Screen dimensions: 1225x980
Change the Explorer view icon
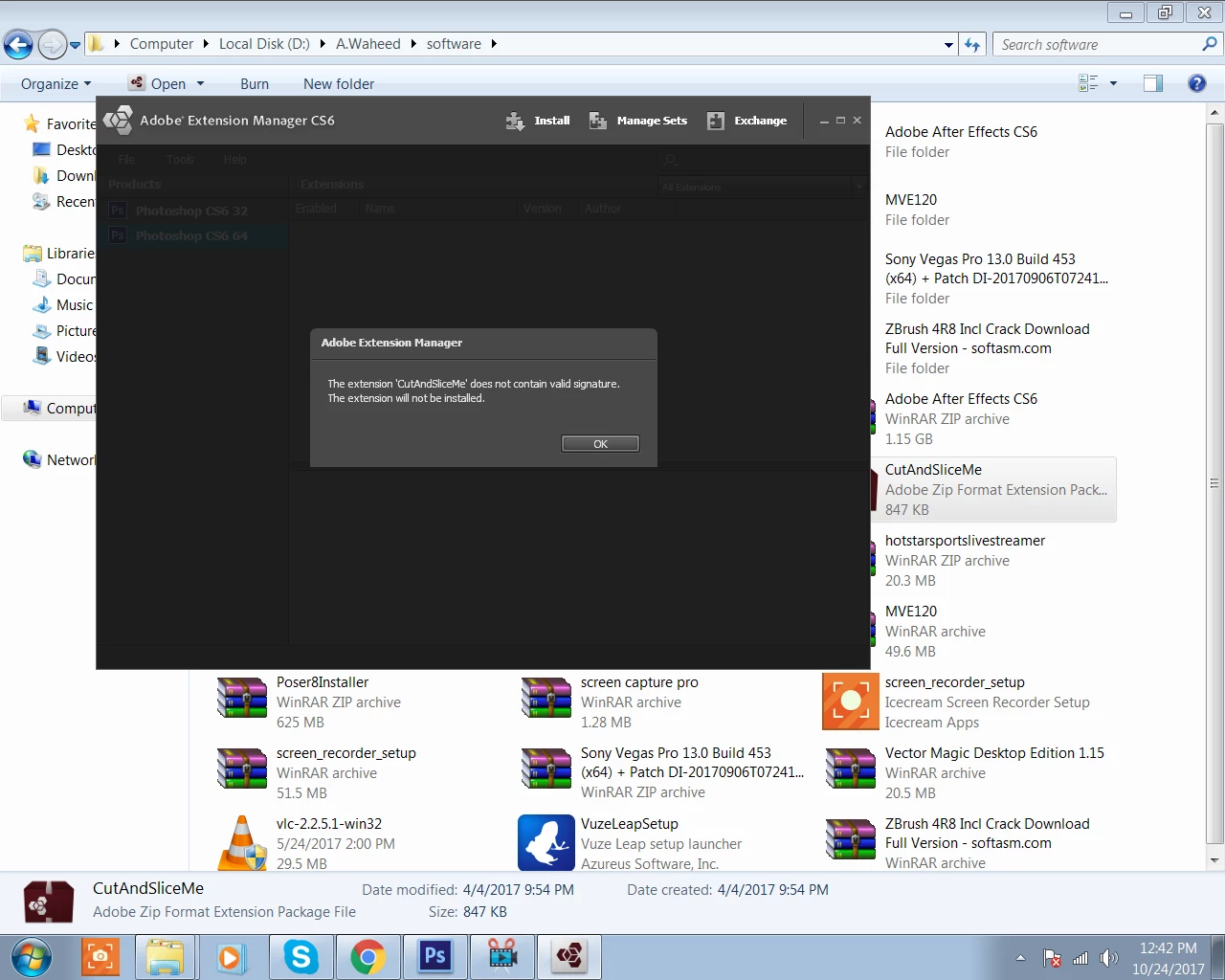click(x=1088, y=84)
